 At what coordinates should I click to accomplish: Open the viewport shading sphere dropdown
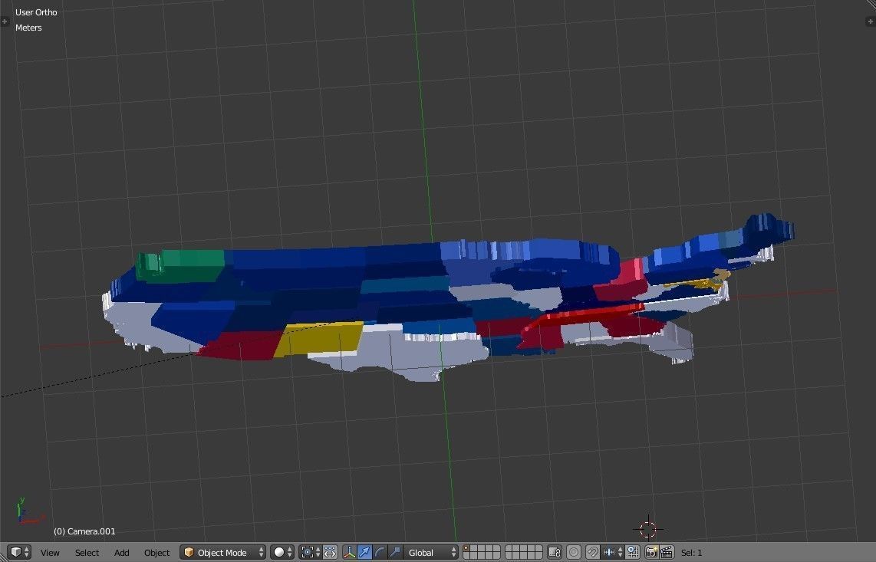[282, 552]
